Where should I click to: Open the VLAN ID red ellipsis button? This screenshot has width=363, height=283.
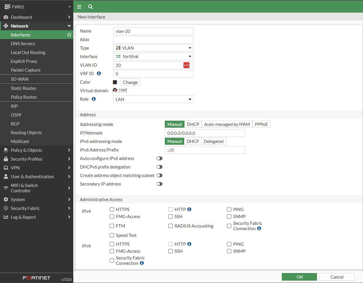click(x=187, y=65)
